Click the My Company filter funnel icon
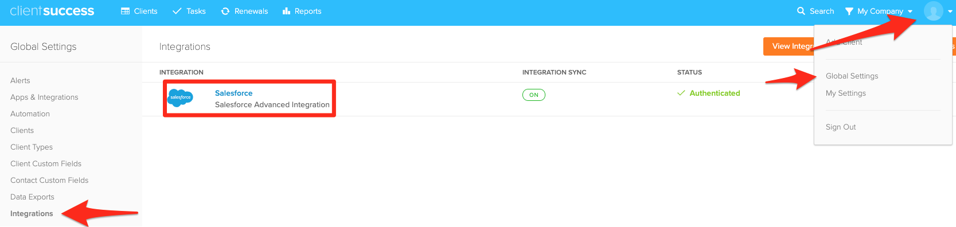 coord(849,11)
